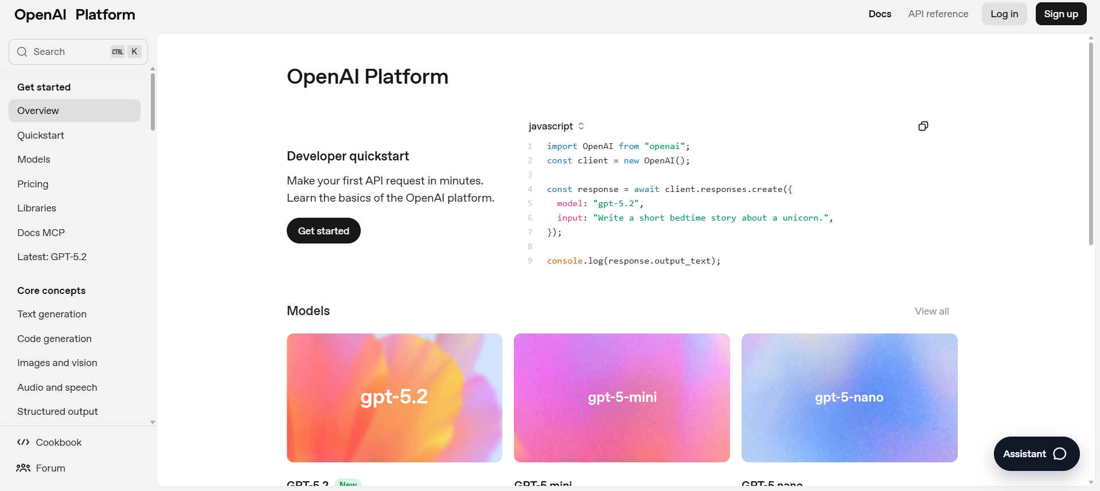This screenshot has width=1100, height=491.
Task: Open the javascript language selector
Action: click(556, 126)
